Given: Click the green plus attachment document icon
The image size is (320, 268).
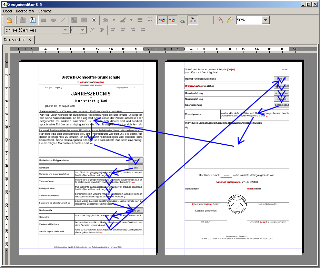Looking at the screenshot, I should point(32,20).
